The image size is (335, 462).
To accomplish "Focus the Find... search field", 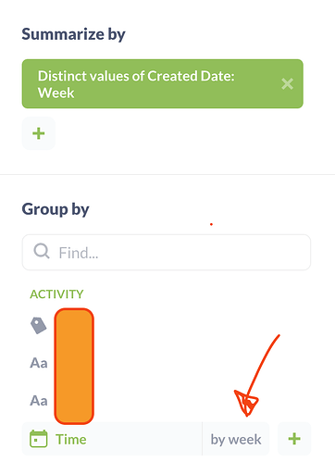I will [167, 252].
